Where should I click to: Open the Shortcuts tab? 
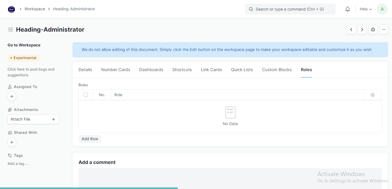click(182, 70)
